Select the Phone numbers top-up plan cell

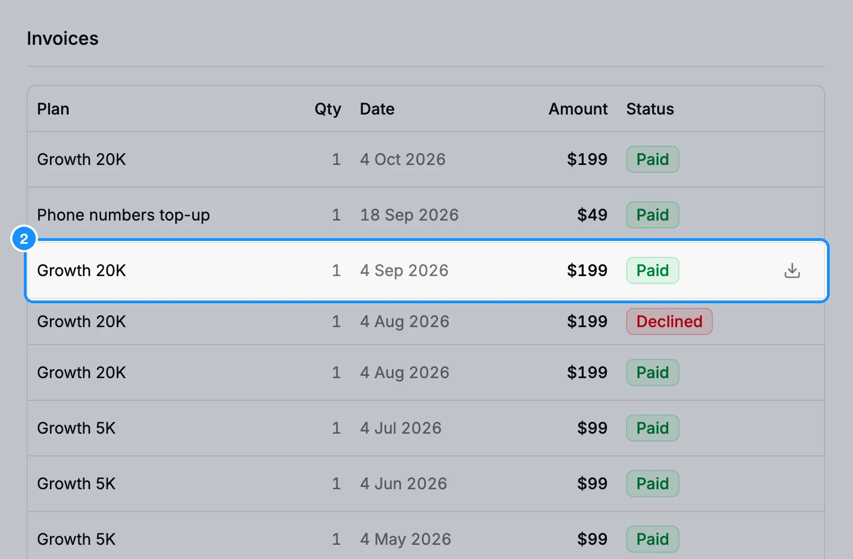tap(123, 215)
